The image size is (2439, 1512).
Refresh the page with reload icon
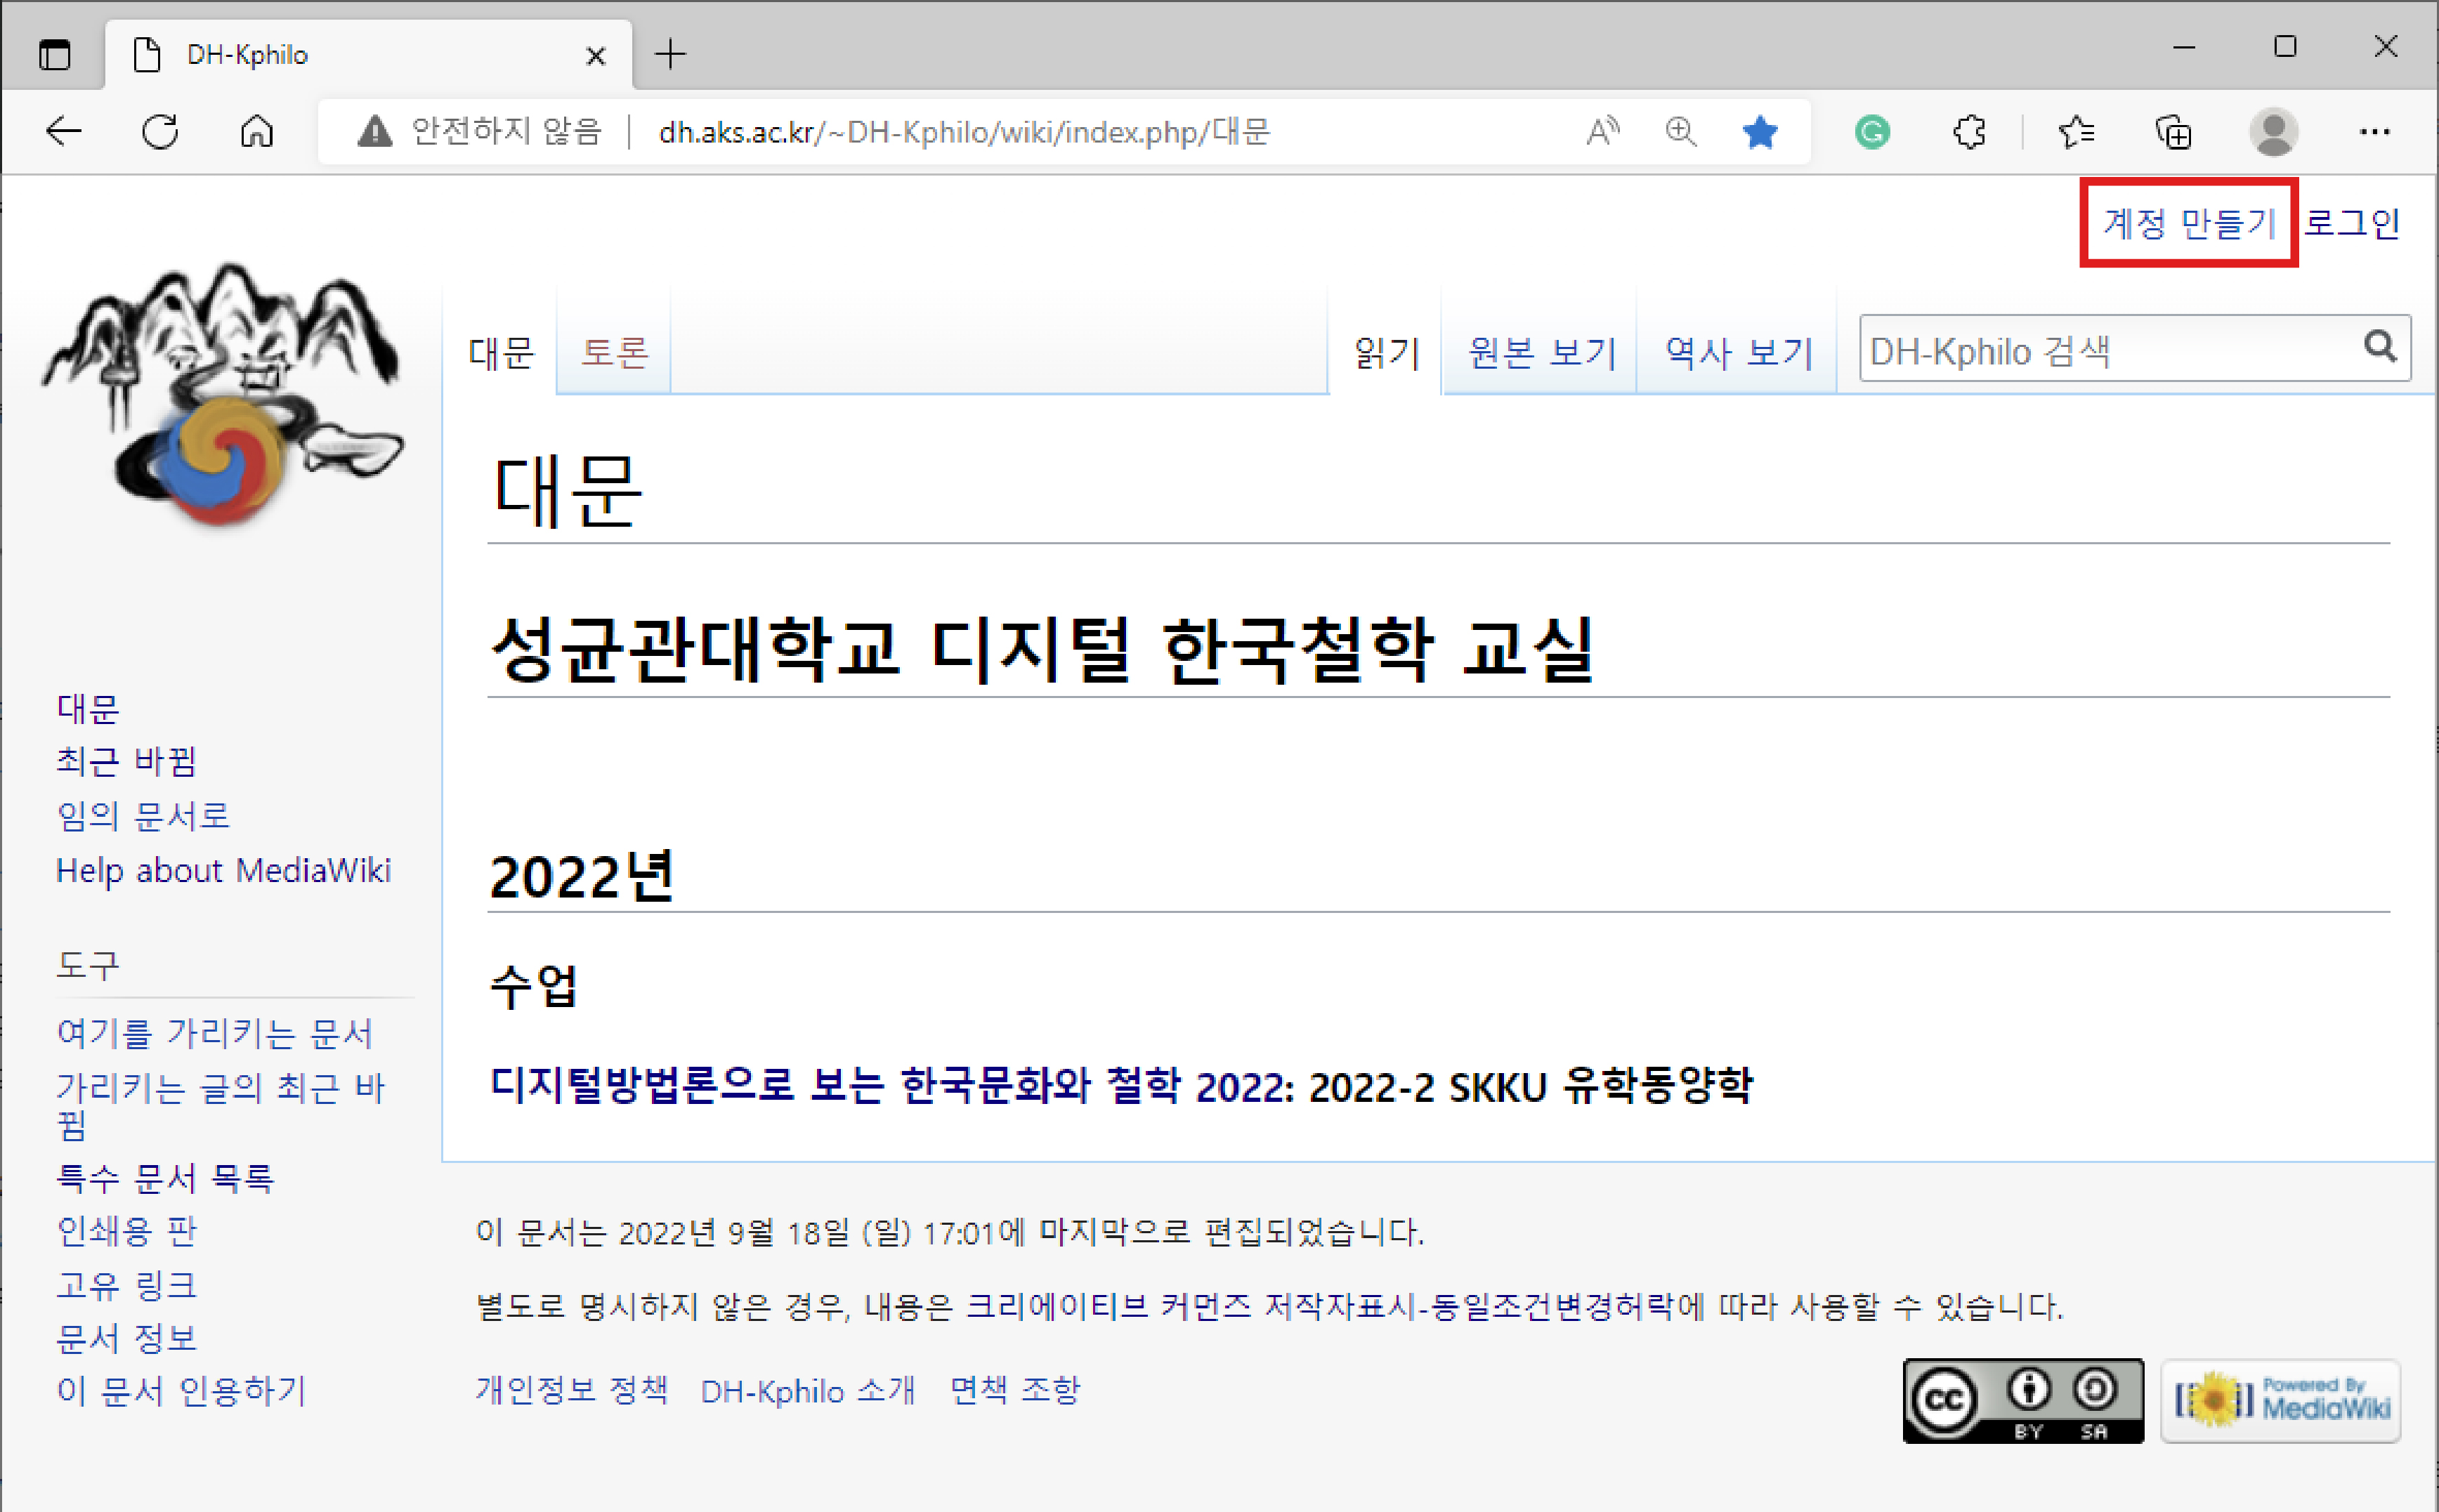tap(160, 131)
